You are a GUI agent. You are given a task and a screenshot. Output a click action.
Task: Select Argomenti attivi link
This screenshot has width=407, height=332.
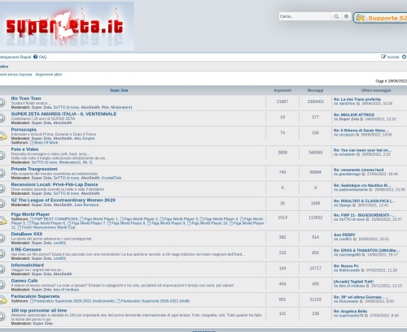(x=49, y=75)
